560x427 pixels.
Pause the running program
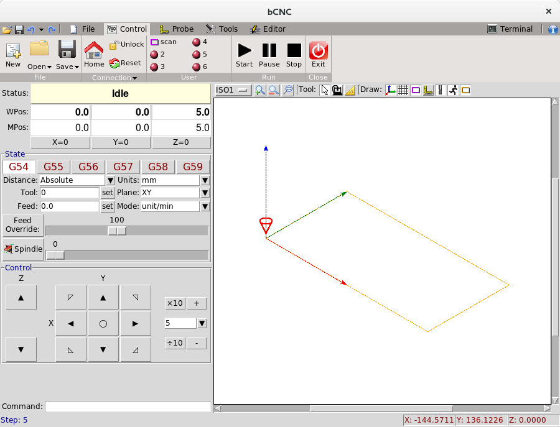(269, 55)
